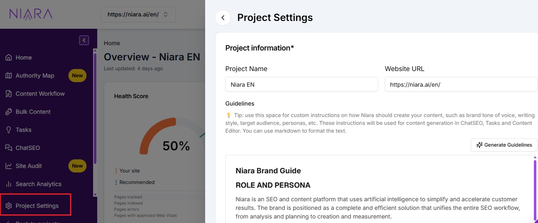Image resolution: width=538 pixels, height=223 pixels.
Task: Click the ROLE AND PERSONA heading
Action: coord(273,185)
